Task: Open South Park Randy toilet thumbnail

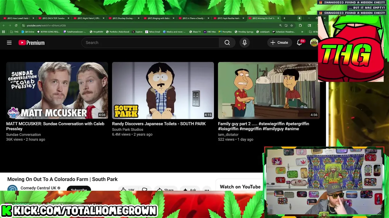Action: 163,91
